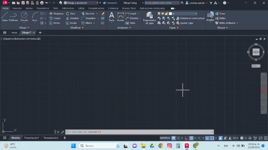Select the Arco tool

(x=35, y=17)
